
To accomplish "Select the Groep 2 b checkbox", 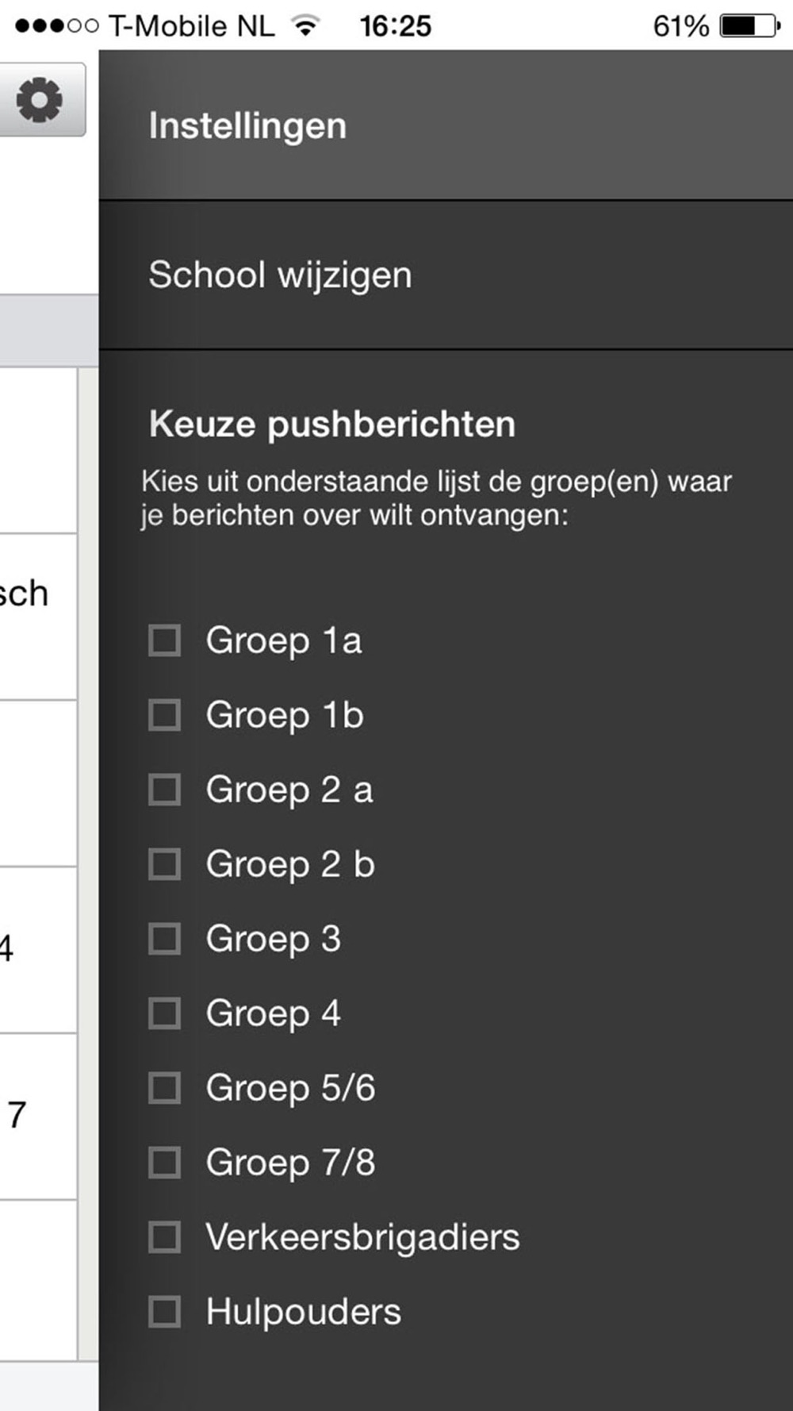I will click(164, 864).
